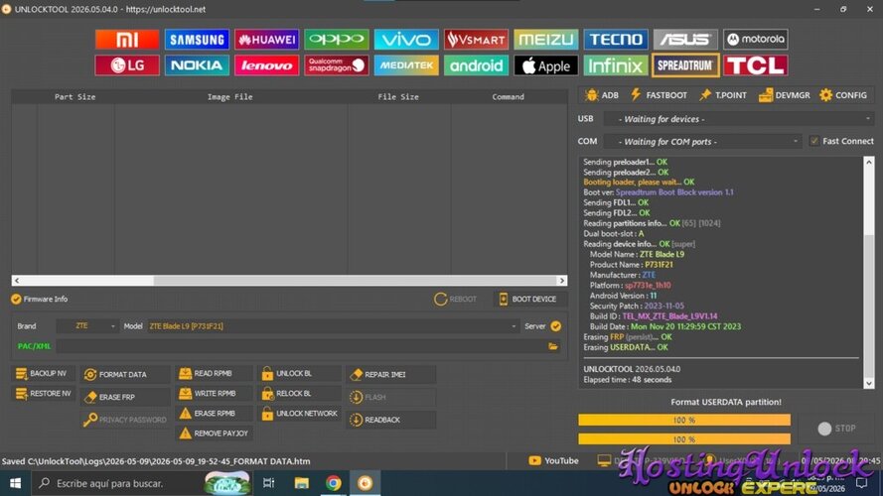Switch to the FASTBOOT tab

click(659, 95)
